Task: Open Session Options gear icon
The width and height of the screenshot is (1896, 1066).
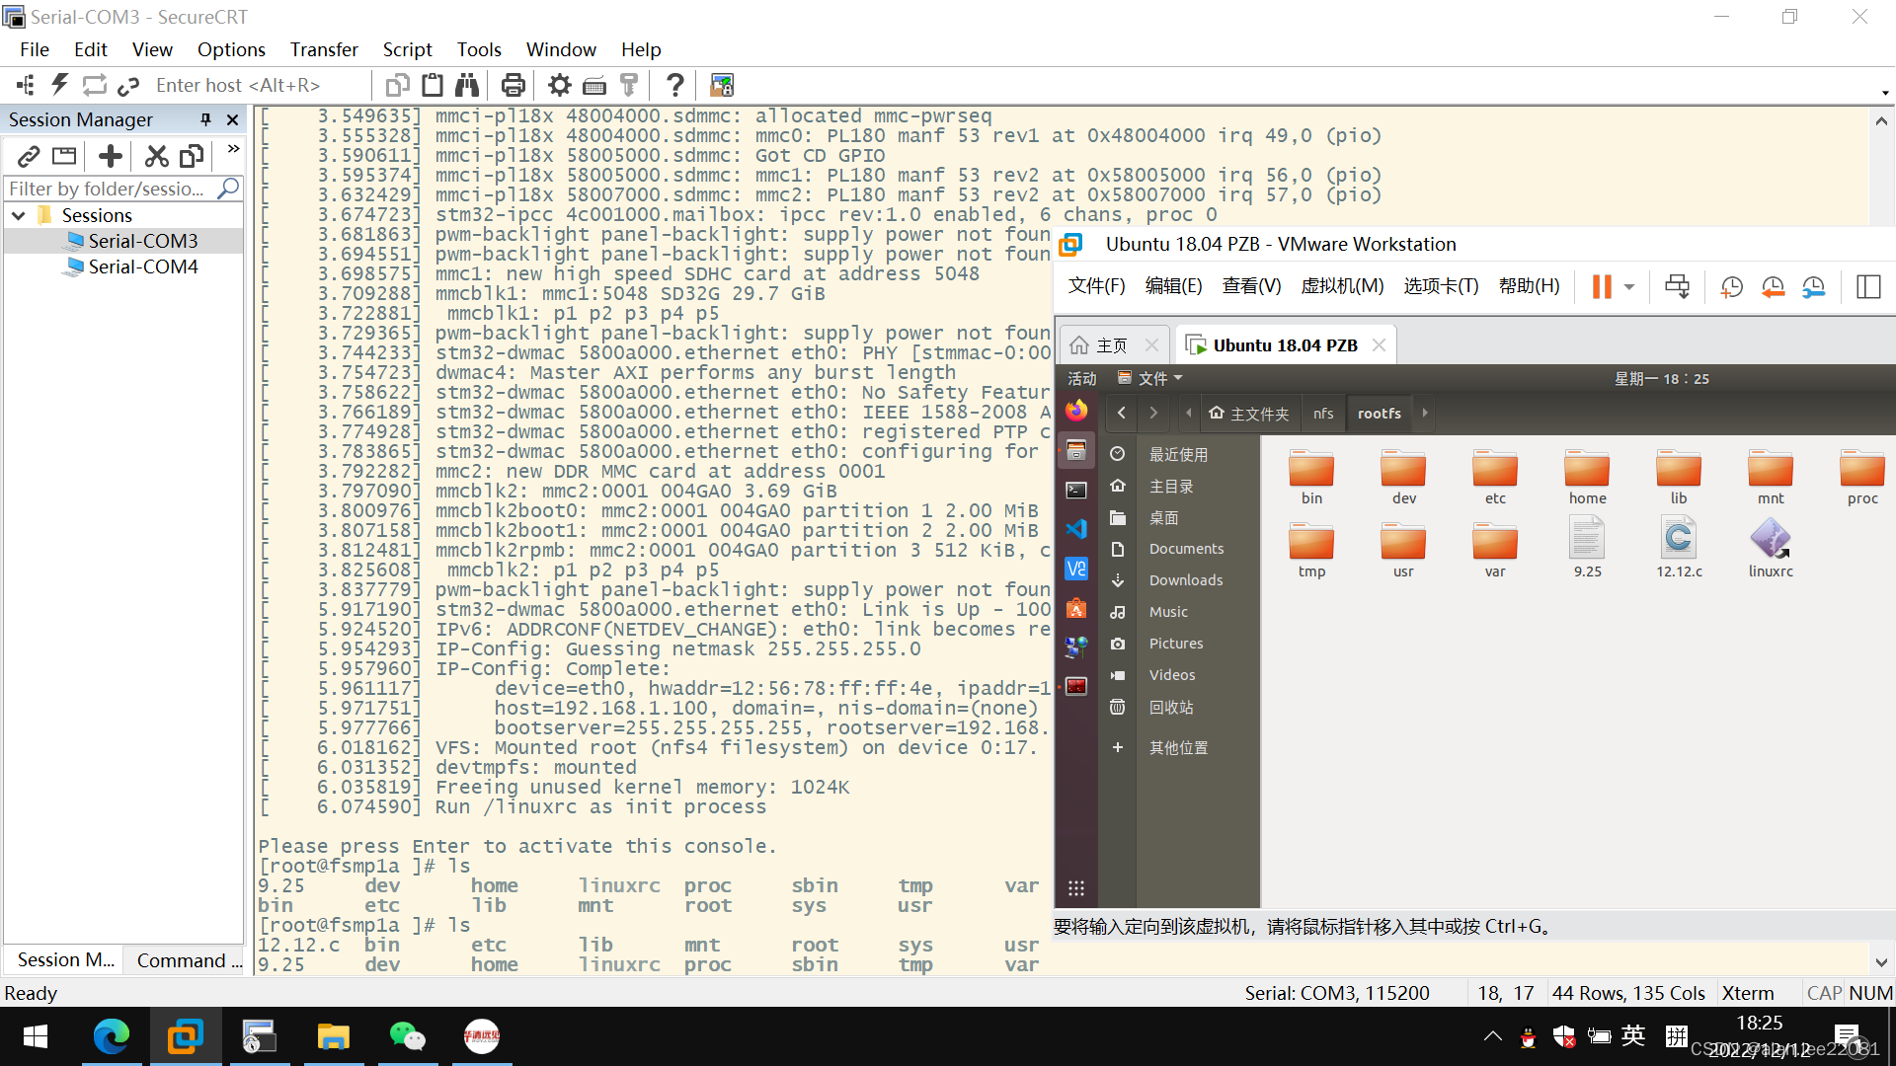Action: [559, 85]
